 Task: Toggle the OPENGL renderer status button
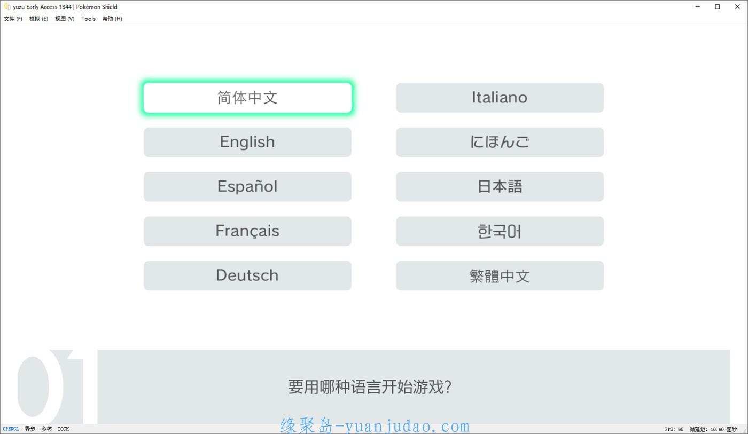tap(11, 429)
